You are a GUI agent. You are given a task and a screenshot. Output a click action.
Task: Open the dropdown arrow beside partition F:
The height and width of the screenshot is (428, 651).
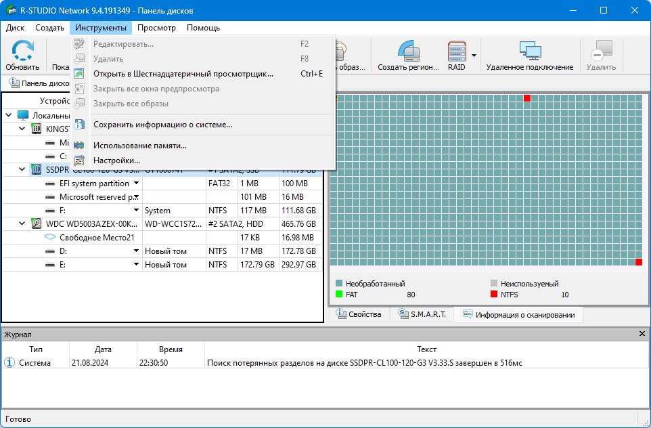(x=136, y=210)
